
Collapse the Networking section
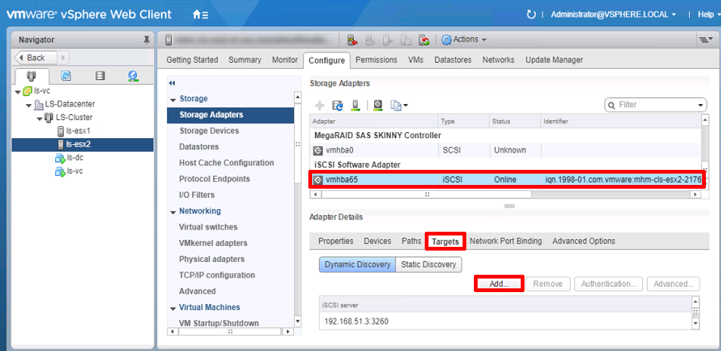pos(173,212)
